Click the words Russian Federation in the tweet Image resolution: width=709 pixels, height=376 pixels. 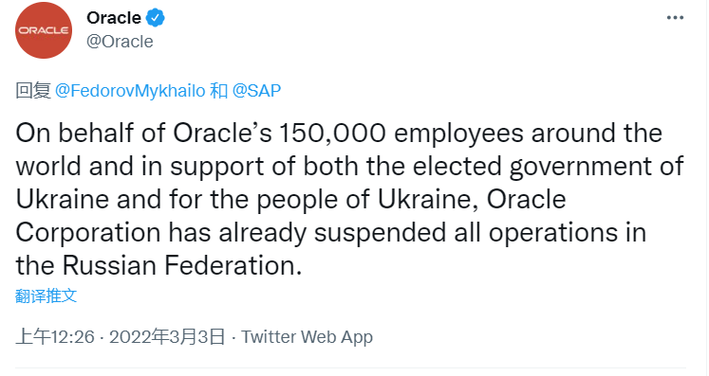pyautogui.click(x=182, y=265)
